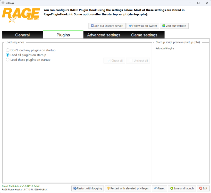211x193 pixels.
Task: Click the Twitter bird icon
Action: tap(130, 26)
